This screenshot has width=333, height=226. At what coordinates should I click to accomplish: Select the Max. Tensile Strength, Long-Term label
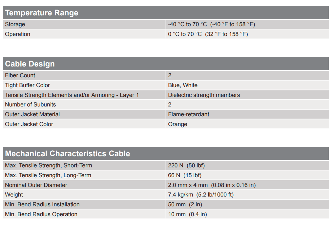pyautogui.click(x=48, y=175)
